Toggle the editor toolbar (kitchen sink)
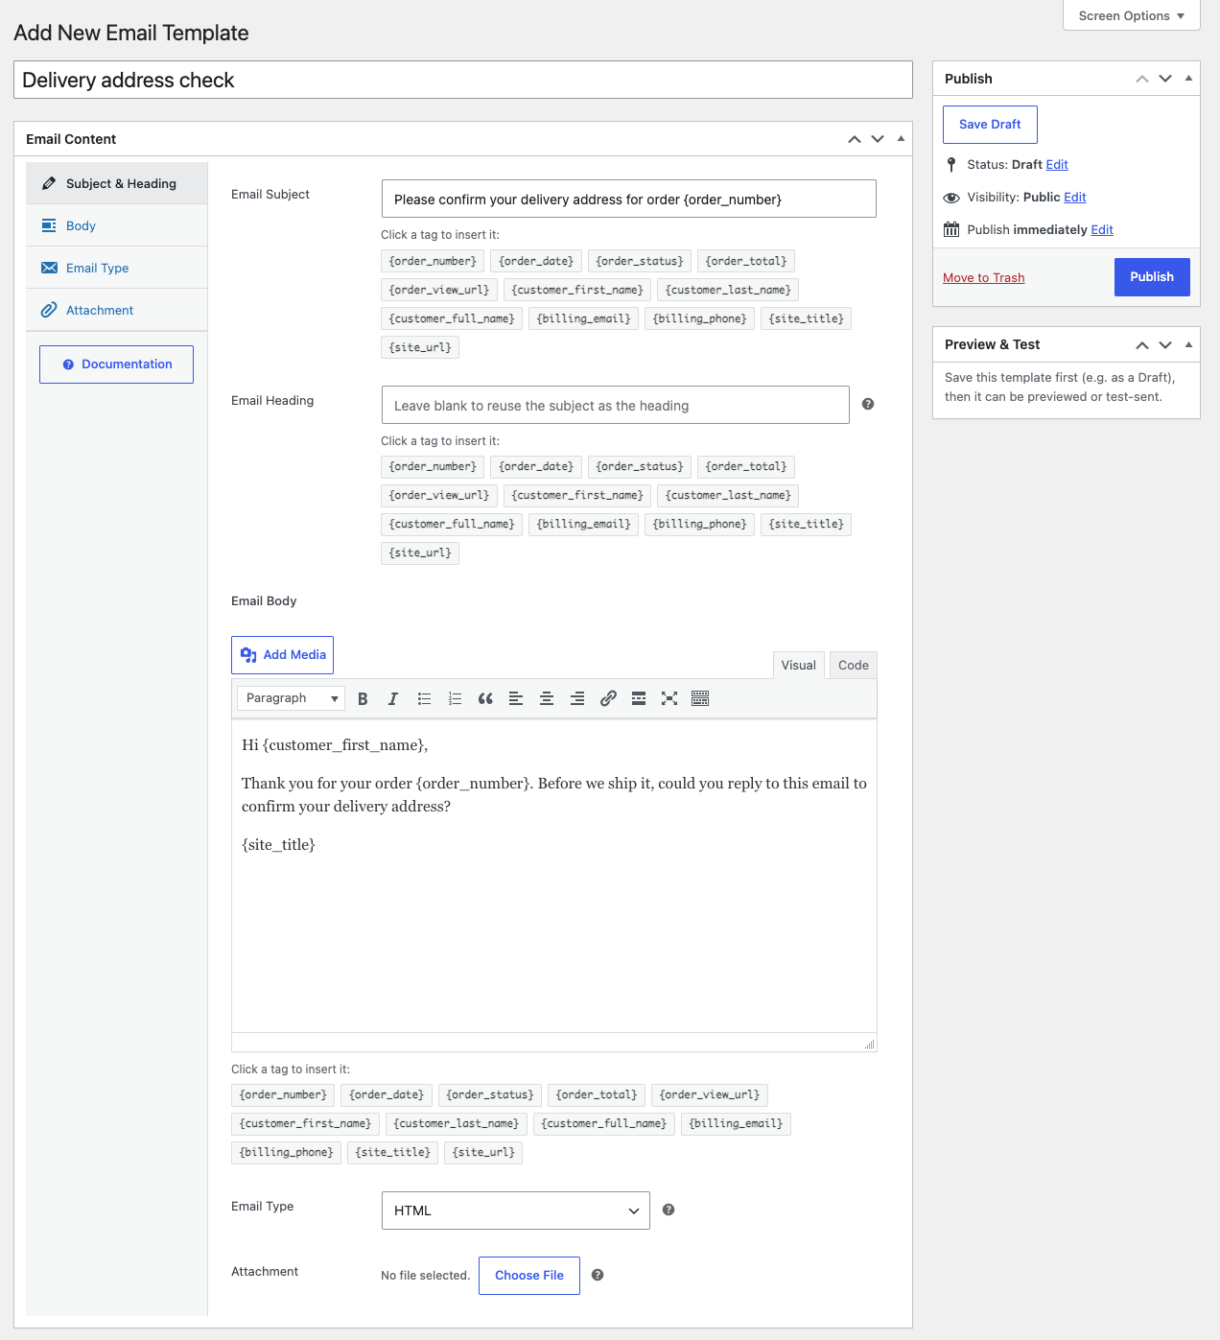This screenshot has height=1340, width=1220. [x=700, y=698]
